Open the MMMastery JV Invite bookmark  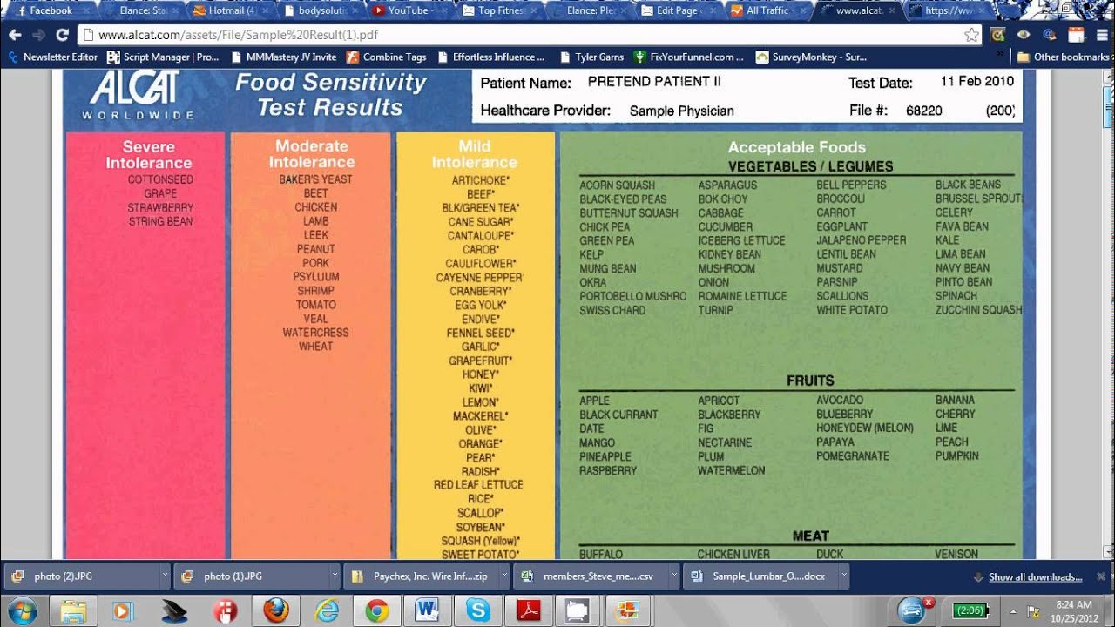pyautogui.click(x=284, y=57)
